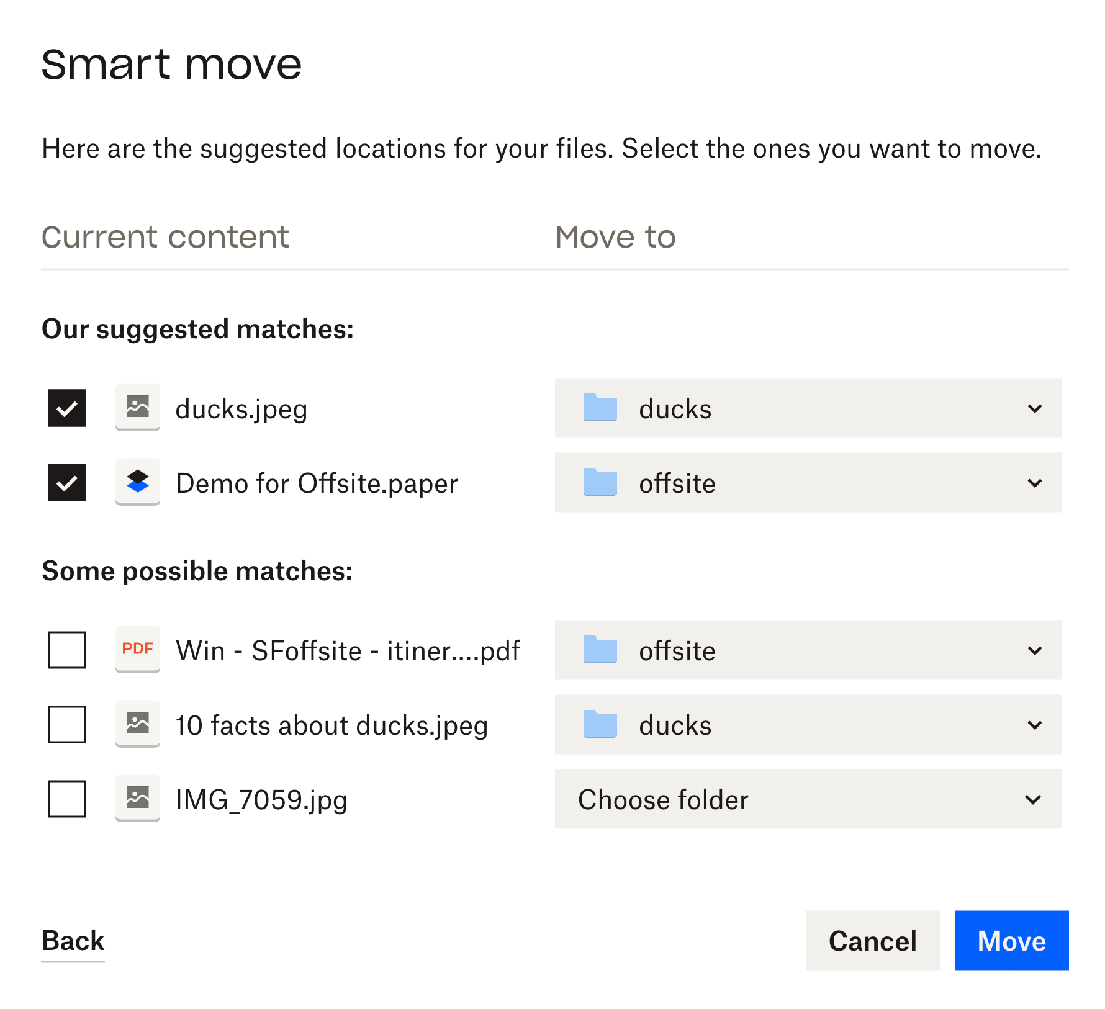
Task: Uncheck ducks.jpeg from the suggested matches
Action: tap(66, 408)
